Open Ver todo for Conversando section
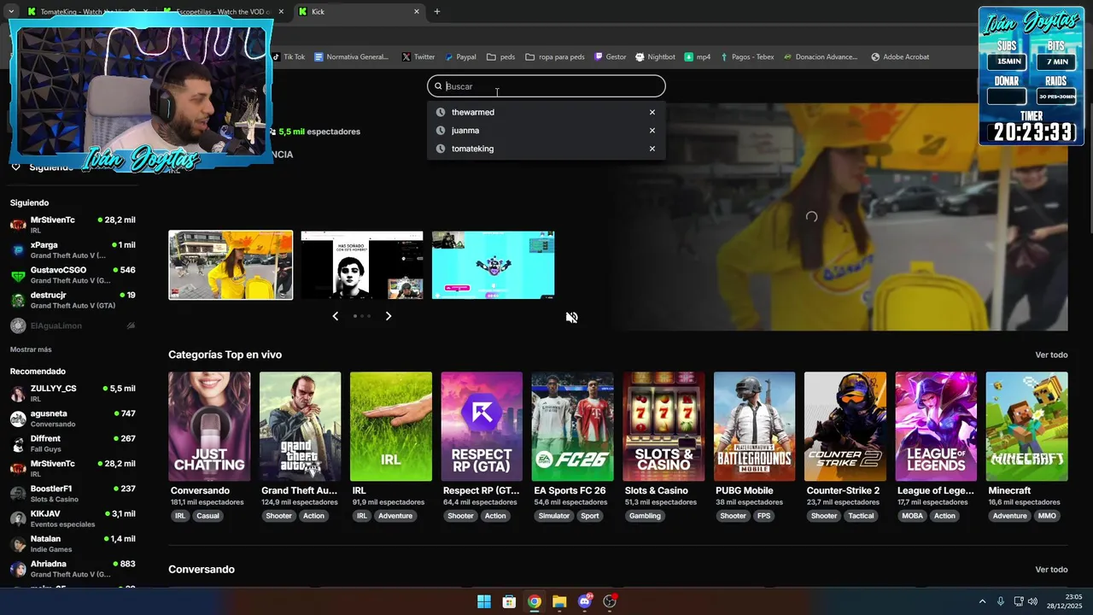The image size is (1093, 615). pos(1051,570)
